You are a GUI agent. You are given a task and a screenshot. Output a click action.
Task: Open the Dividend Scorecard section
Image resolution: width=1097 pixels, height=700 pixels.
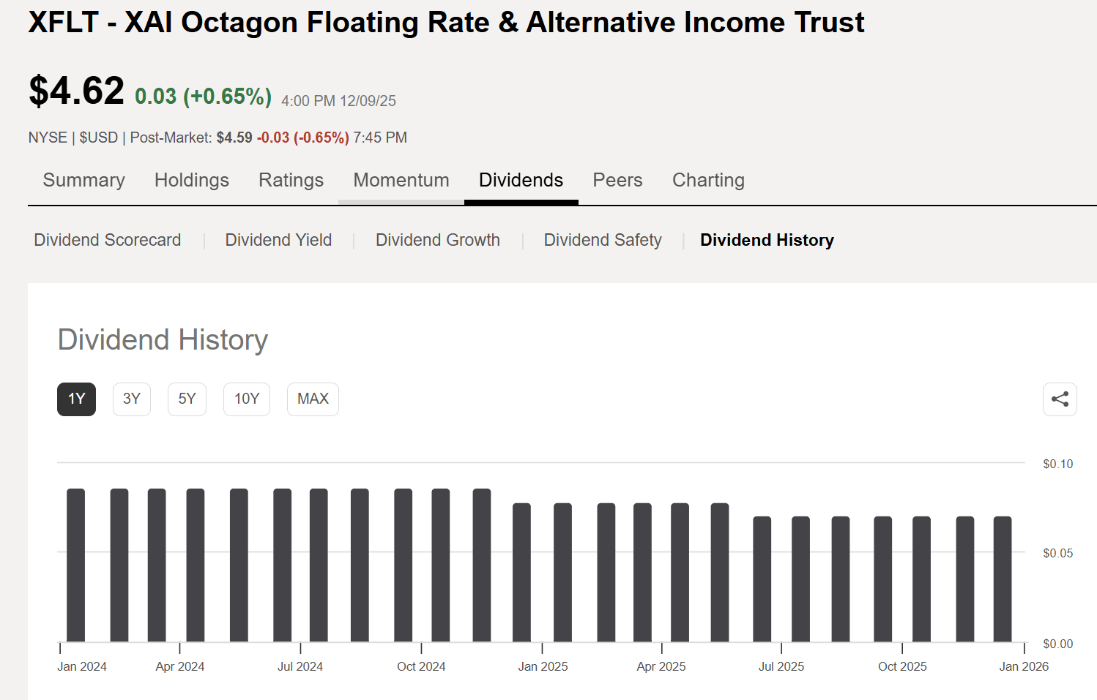[x=107, y=240]
